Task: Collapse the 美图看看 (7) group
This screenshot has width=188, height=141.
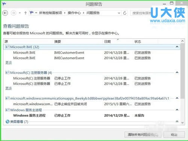Action: click(177, 121)
